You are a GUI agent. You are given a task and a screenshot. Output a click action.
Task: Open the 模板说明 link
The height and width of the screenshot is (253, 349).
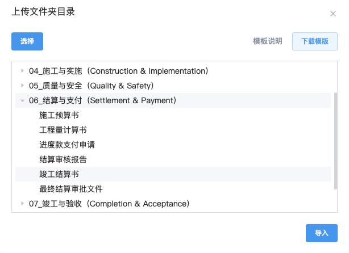(x=267, y=41)
